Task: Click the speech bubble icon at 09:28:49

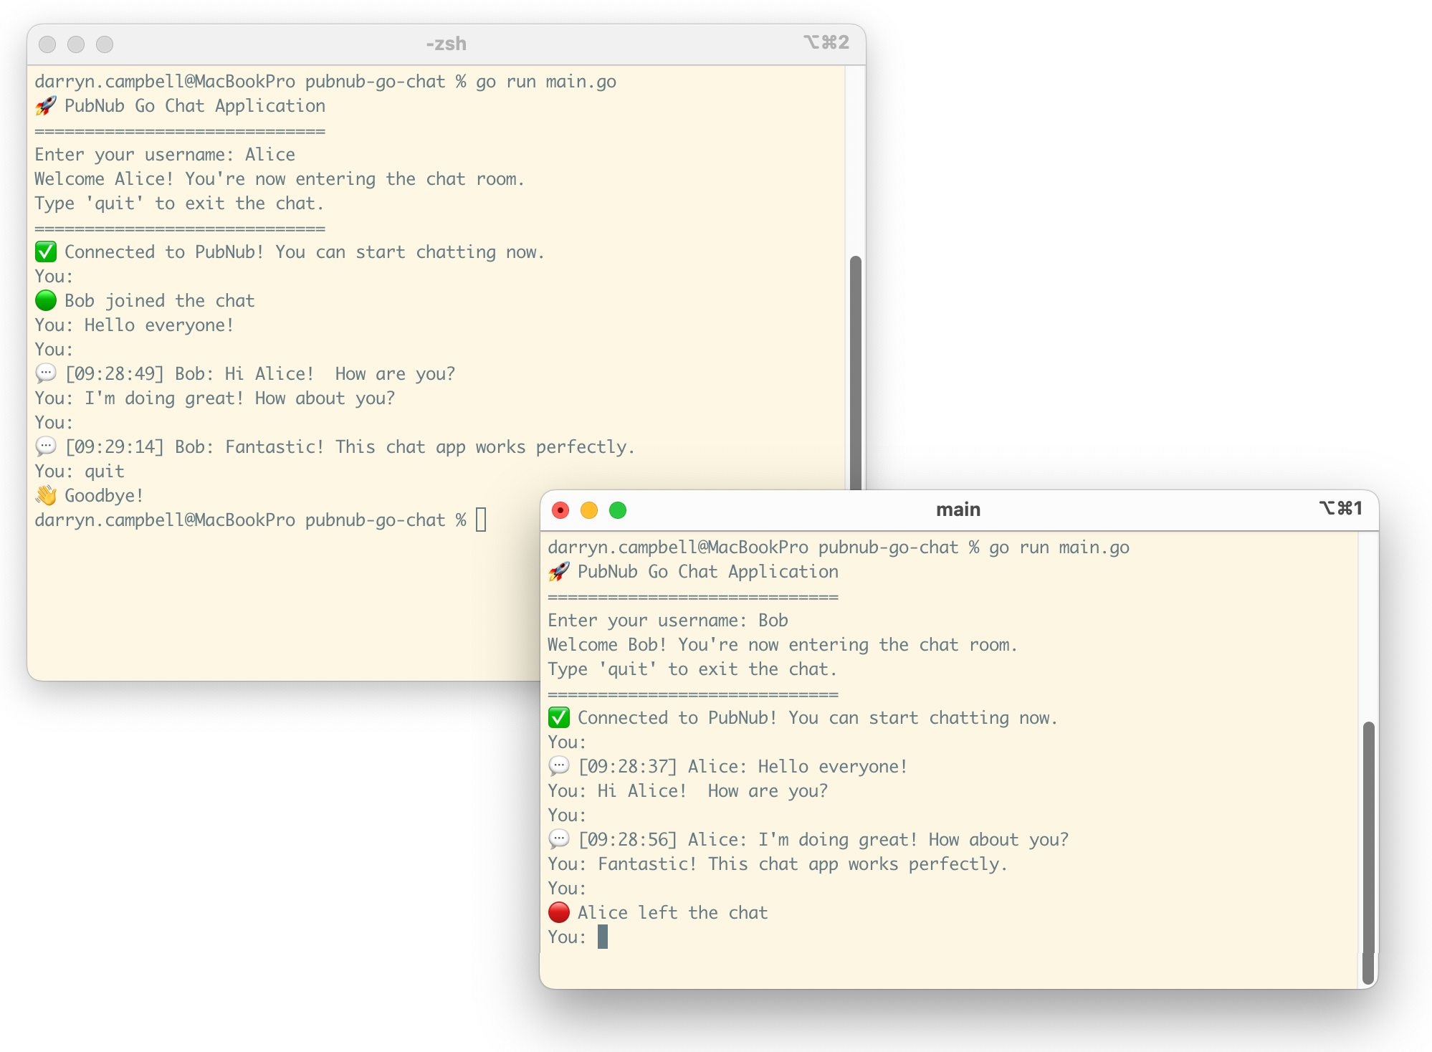Action: (x=46, y=373)
